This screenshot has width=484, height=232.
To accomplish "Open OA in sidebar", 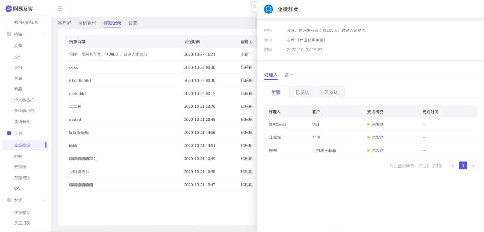I will (x=17, y=188).
